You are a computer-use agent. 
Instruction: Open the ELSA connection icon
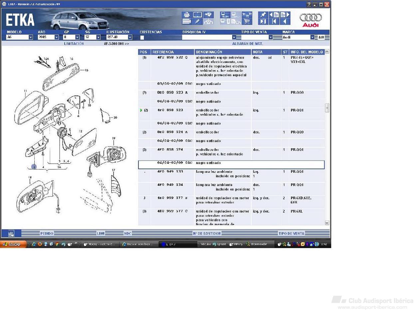[x=225, y=15]
